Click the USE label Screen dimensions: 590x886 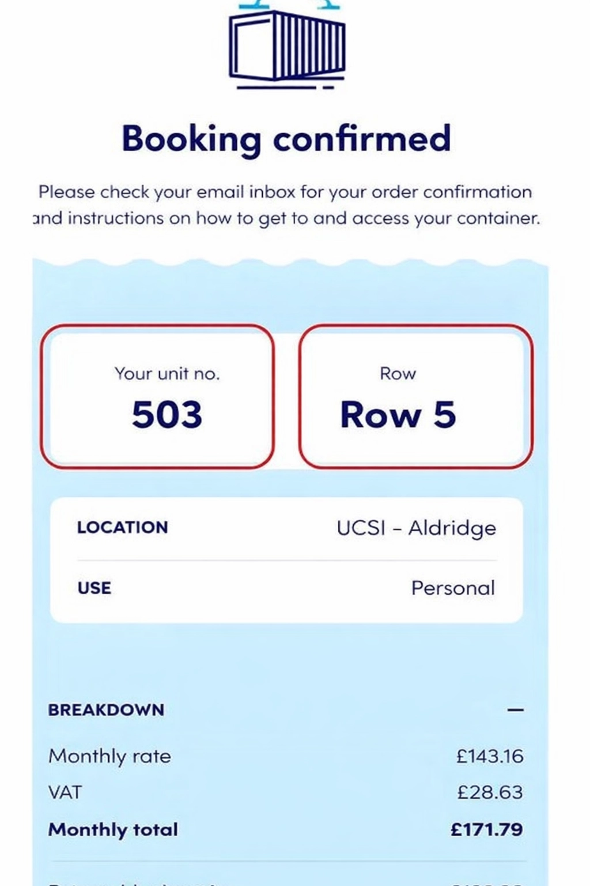point(94,588)
